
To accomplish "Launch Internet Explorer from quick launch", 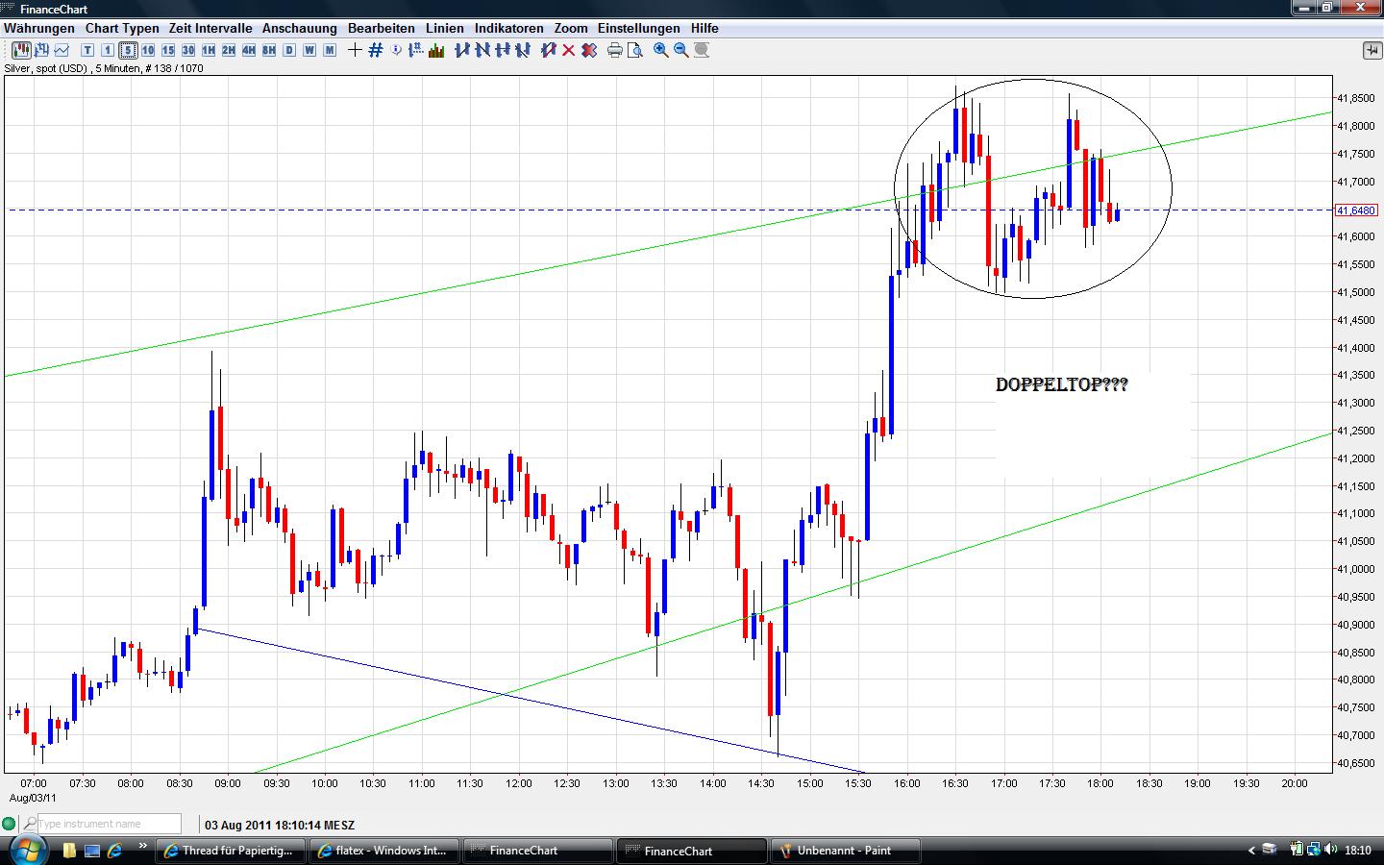I will [115, 851].
